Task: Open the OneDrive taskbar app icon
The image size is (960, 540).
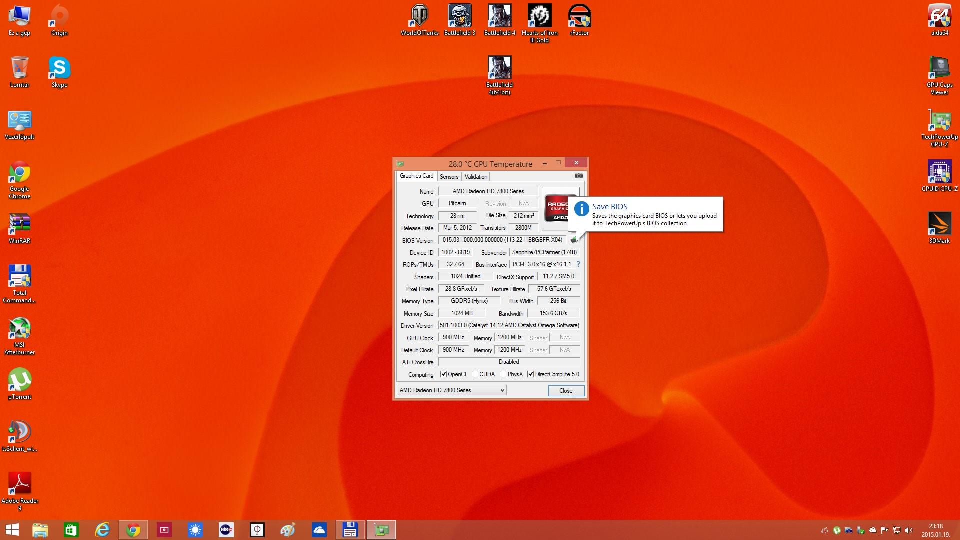Action: [x=319, y=530]
